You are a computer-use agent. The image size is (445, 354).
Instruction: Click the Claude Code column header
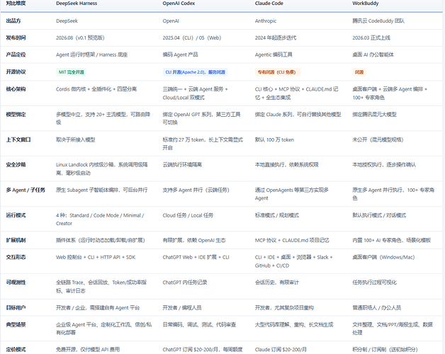(269, 4)
